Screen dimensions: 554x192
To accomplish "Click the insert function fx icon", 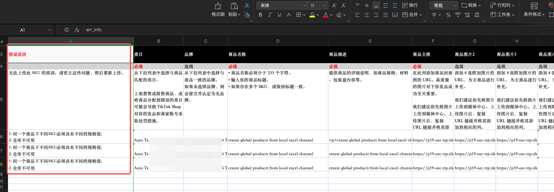I will pos(77,30).
